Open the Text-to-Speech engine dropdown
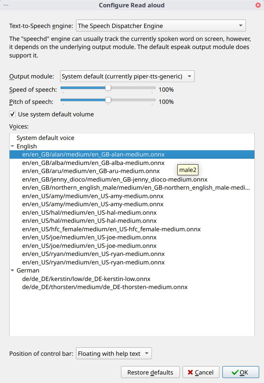 click(x=161, y=26)
